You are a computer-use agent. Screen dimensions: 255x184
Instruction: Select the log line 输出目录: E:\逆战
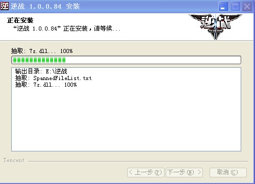[41, 71]
